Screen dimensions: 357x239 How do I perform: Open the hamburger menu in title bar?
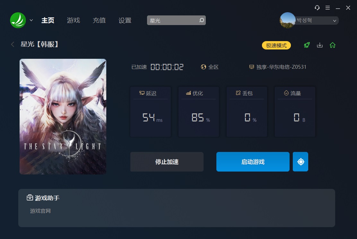click(x=327, y=8)
